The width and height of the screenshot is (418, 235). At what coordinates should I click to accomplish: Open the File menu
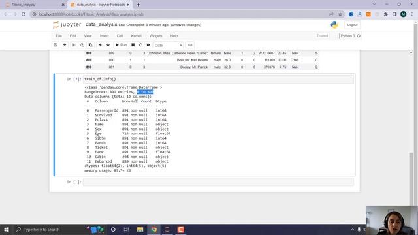pos(59,36)
